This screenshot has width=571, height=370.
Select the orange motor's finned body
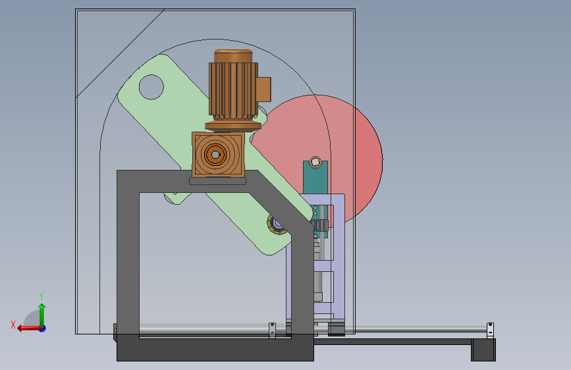[233, 90]
